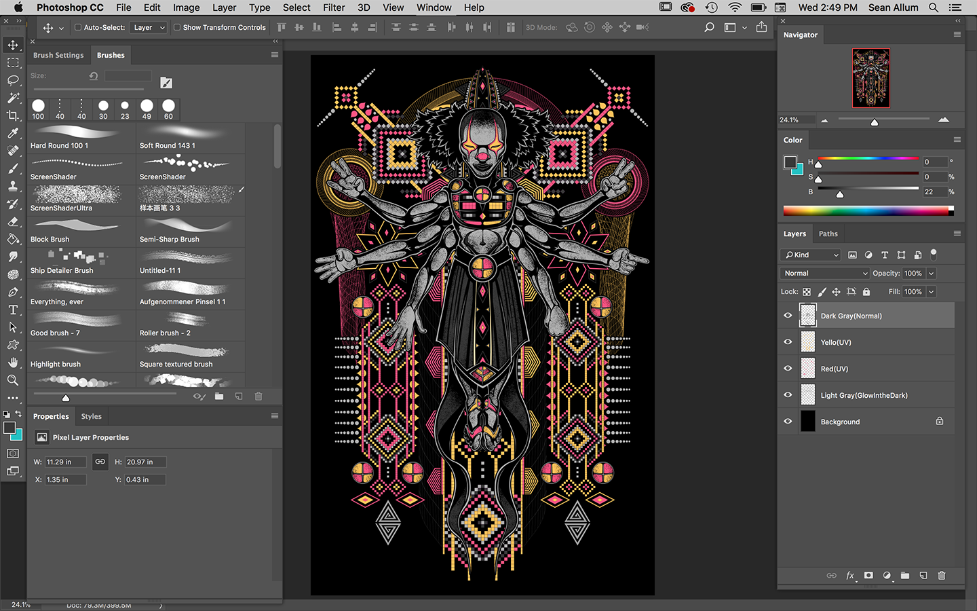Select the Square textured brush

pos(191,356)
